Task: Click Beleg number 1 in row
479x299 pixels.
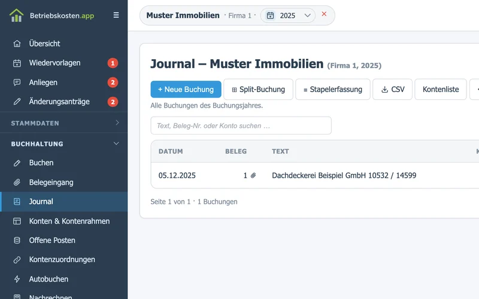Action: (245, 175)
